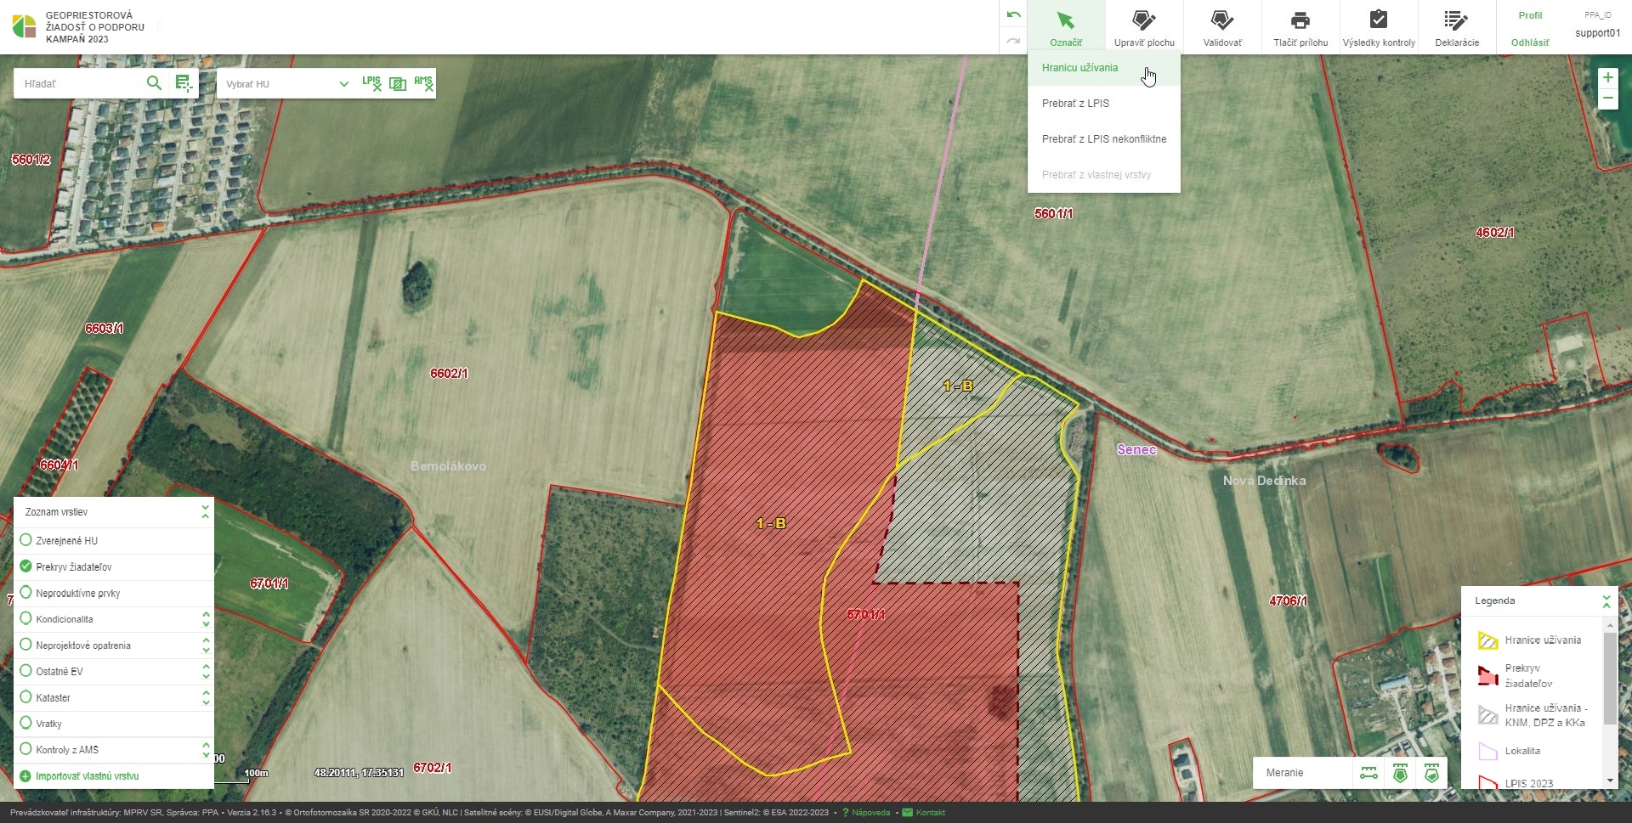Viewport: 1632px width, 823px height.
Task: Click the undo arrow icon
Action: click(1013, 15)
